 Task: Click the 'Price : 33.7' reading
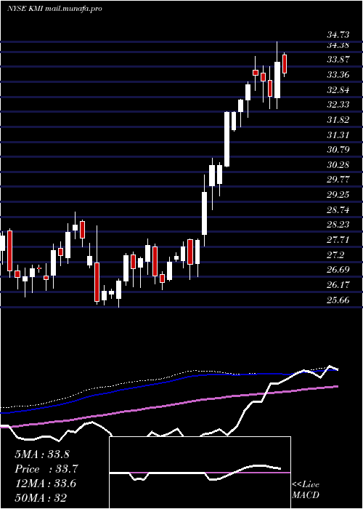pyautogui.click(x=46, y=469)
